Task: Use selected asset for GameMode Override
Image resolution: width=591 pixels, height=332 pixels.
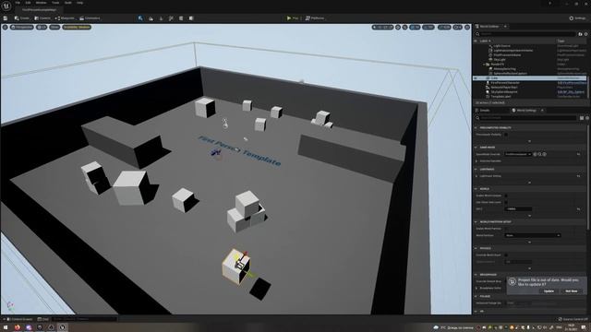Action: 536,154
